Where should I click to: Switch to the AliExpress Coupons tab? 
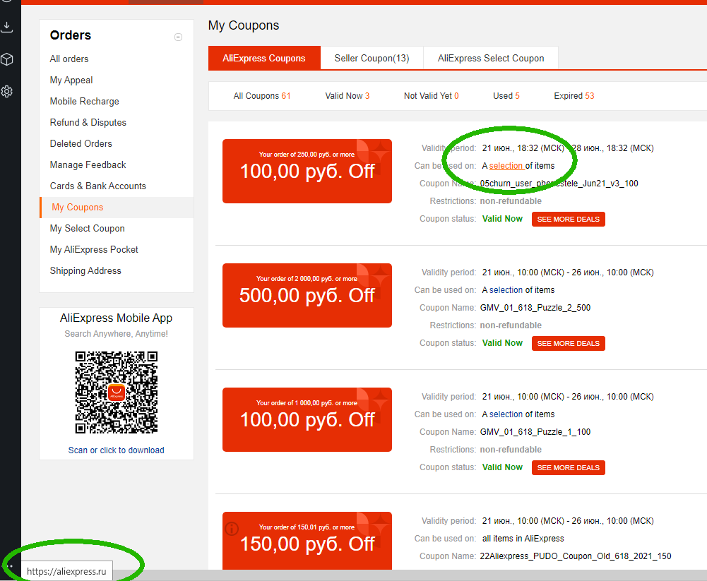tap(264, 58)
